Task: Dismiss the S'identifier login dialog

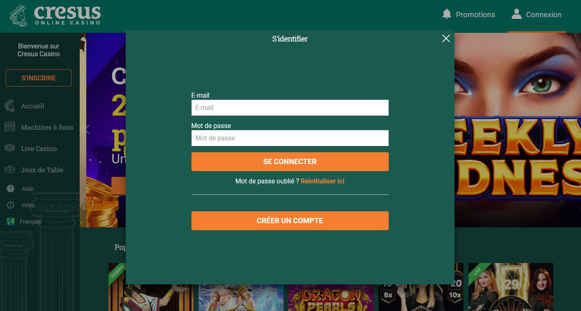Action: click(x=446, y=39)
